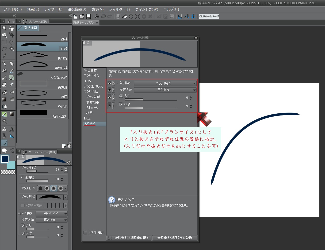Select the magnifier zoom tool
The height and width of the screenshot is (250, 325).
pyautogui.click(x=4, y=28)
